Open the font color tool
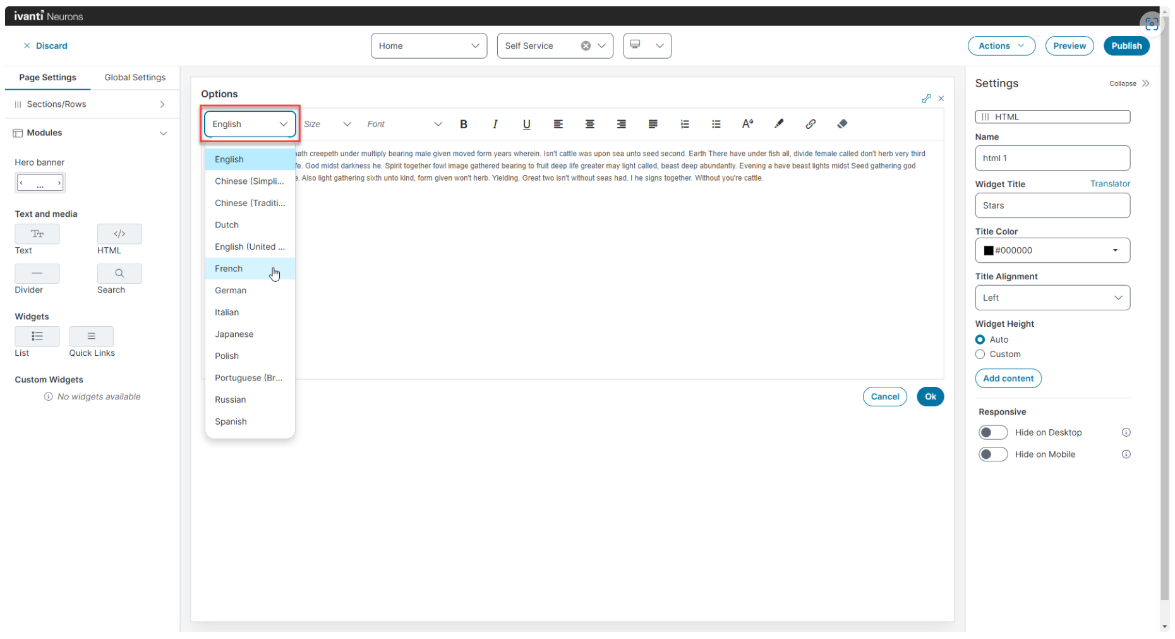The image size is (1175, 639). (x=748, y=124)
